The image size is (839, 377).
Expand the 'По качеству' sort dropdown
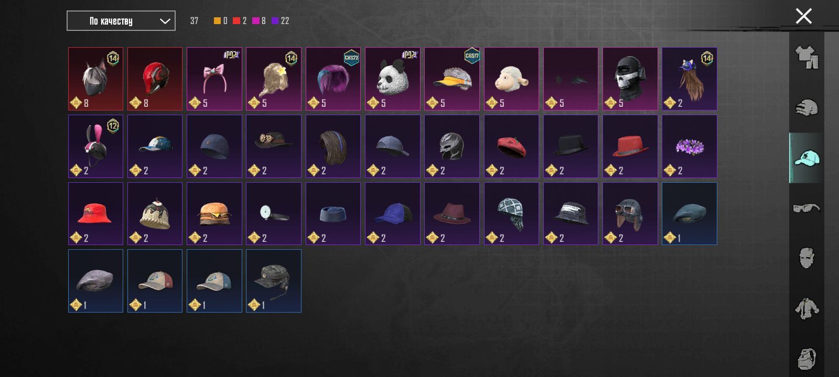coord(121,21)
